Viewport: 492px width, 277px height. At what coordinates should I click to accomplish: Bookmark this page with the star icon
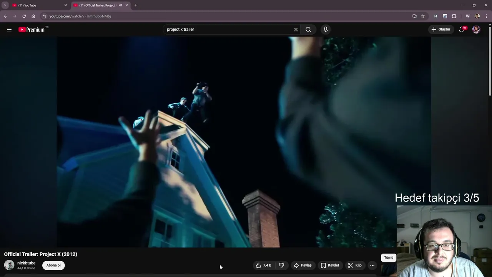(x=423, y=16)
